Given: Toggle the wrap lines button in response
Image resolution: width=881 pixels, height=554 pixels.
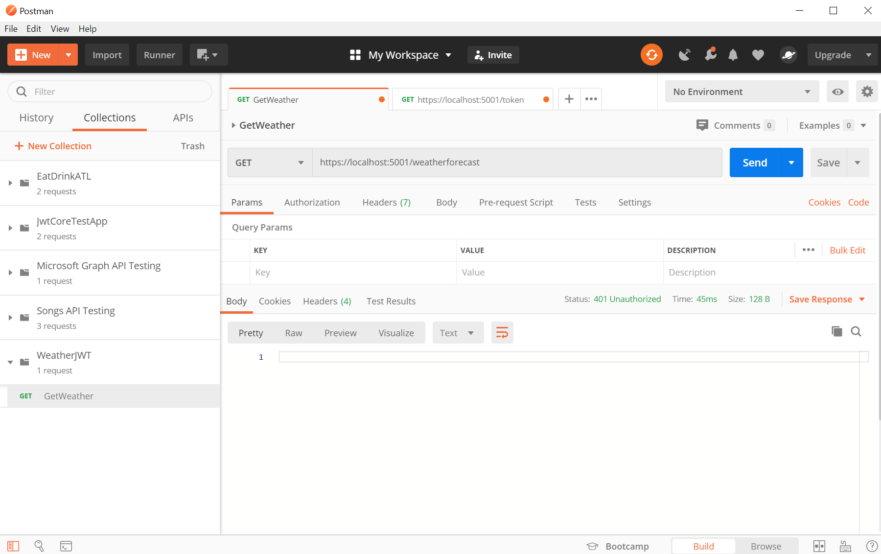Looking at the screenshot, I should (x=502, y=333).
